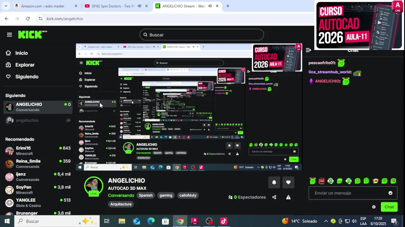Image resolution: width=405 pixels, height=227 pixels.
Task: Open the emoji picker in the chat input
Action: click(x=390, y=193)
